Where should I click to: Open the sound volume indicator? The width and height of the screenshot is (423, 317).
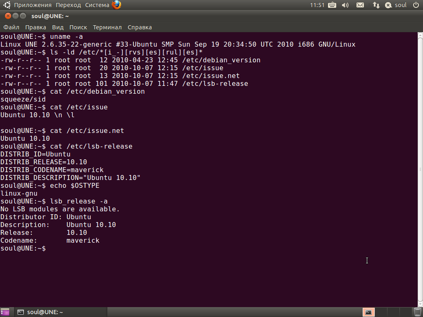click(x=345, y=5)
